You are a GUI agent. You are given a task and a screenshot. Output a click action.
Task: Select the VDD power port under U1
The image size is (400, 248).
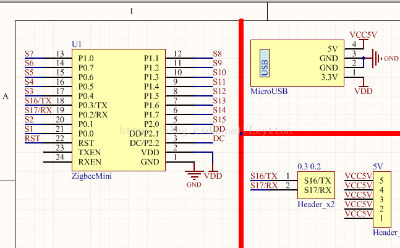(x=213, y=176)
